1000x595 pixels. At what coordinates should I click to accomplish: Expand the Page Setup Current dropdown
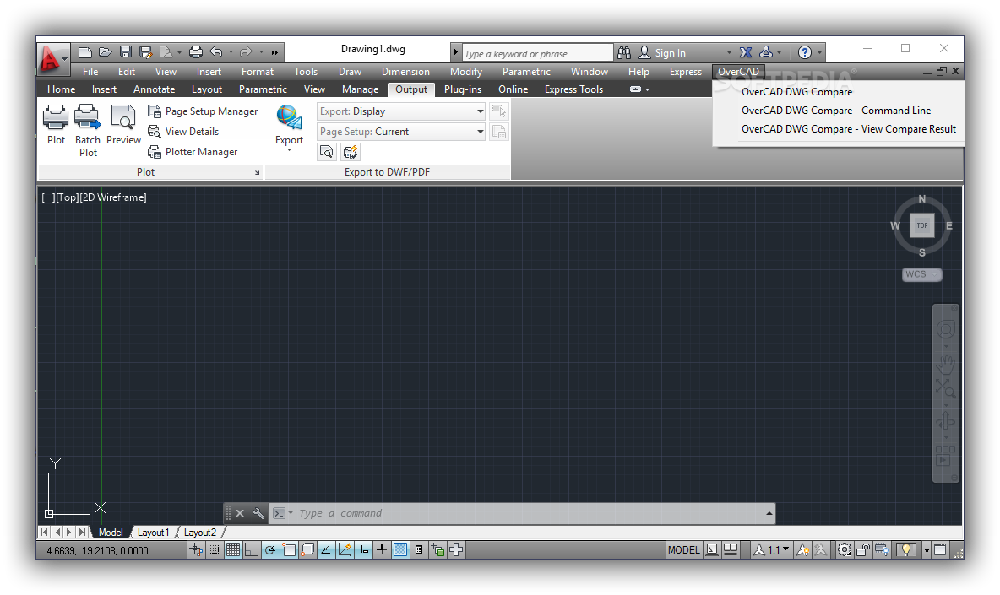coord(480,132)
